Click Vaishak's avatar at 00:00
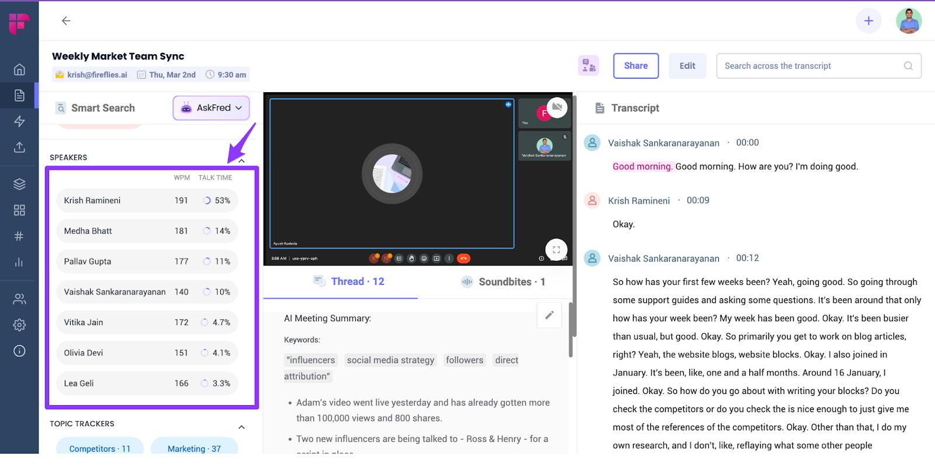This screenshot has height=467, width=935. point(592,143)
